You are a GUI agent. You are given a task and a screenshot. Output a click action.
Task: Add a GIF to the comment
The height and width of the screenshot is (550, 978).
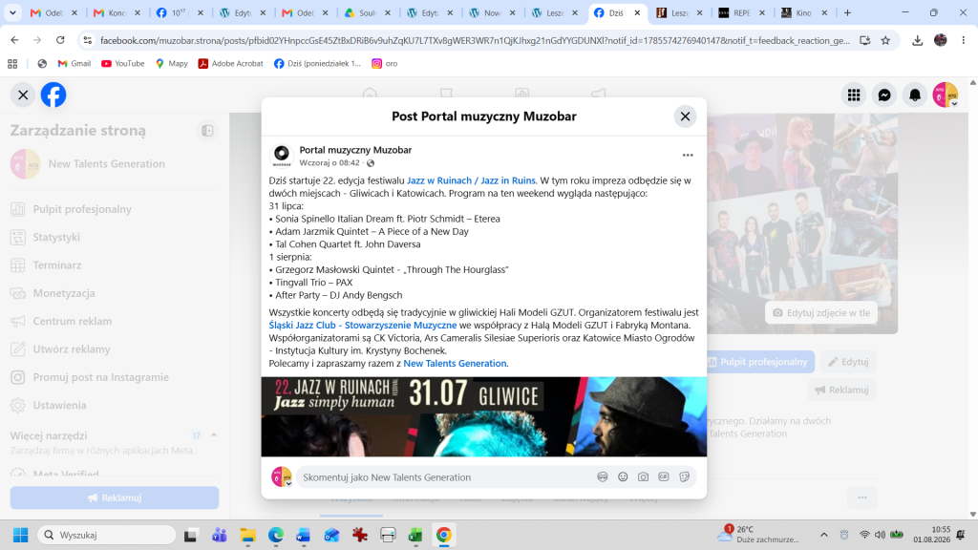(x=664, y=477)
